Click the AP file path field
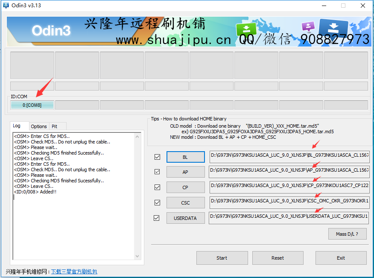The height and width of the screenshot is (278, 374). click(289, 172)
